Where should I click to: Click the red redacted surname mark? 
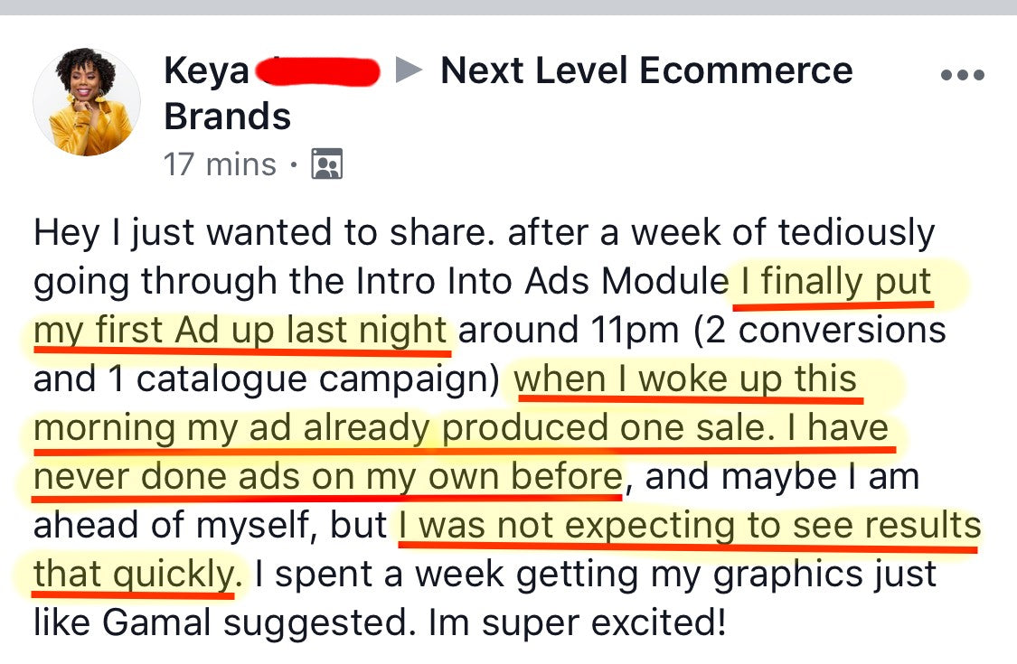tap(317, 71)
